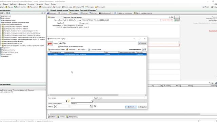Viewport: 217px width, 122px height.
Task: Click Экспорт in the order toolbar
Action: 84,13
